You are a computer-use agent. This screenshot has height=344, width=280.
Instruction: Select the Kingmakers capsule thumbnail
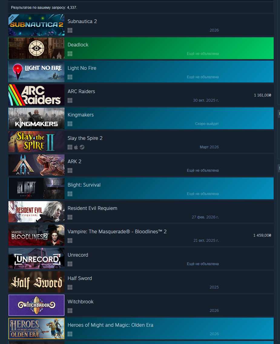(x=37, y=118)
